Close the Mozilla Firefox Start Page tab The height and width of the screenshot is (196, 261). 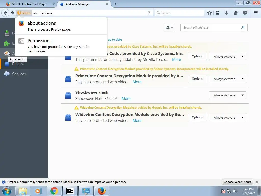click(54, 4)
